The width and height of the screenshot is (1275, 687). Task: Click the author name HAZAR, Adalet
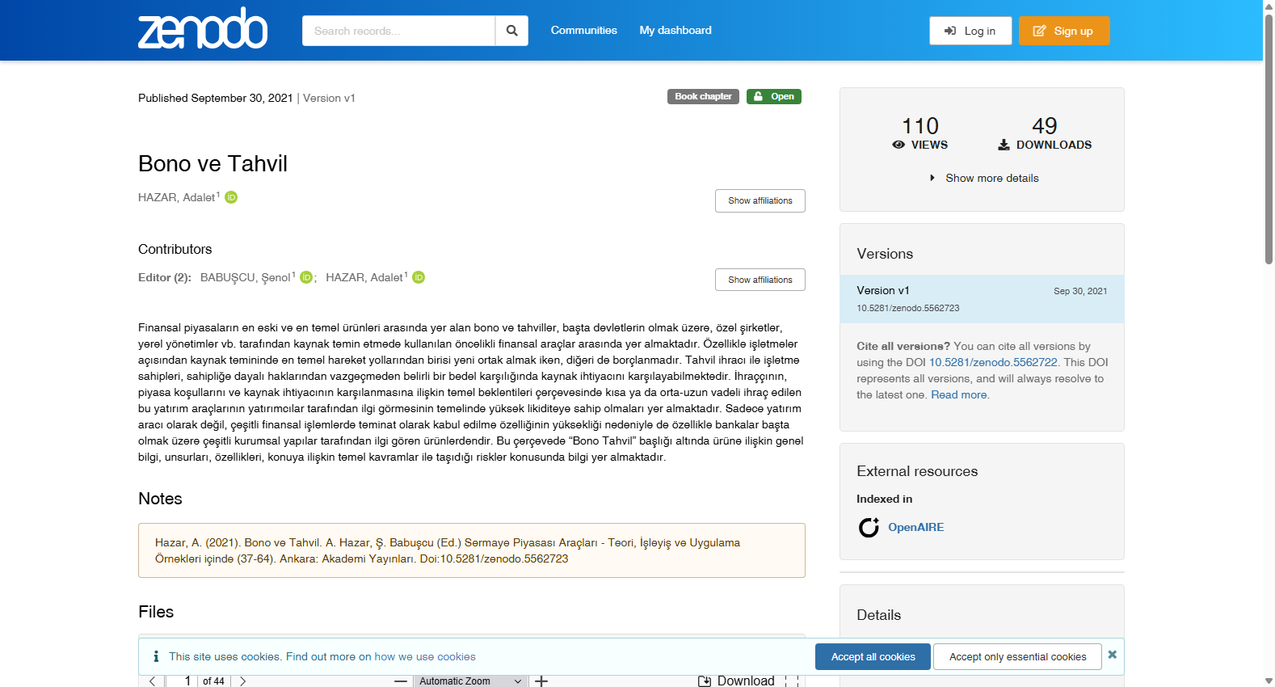click(x=177, y=197)
